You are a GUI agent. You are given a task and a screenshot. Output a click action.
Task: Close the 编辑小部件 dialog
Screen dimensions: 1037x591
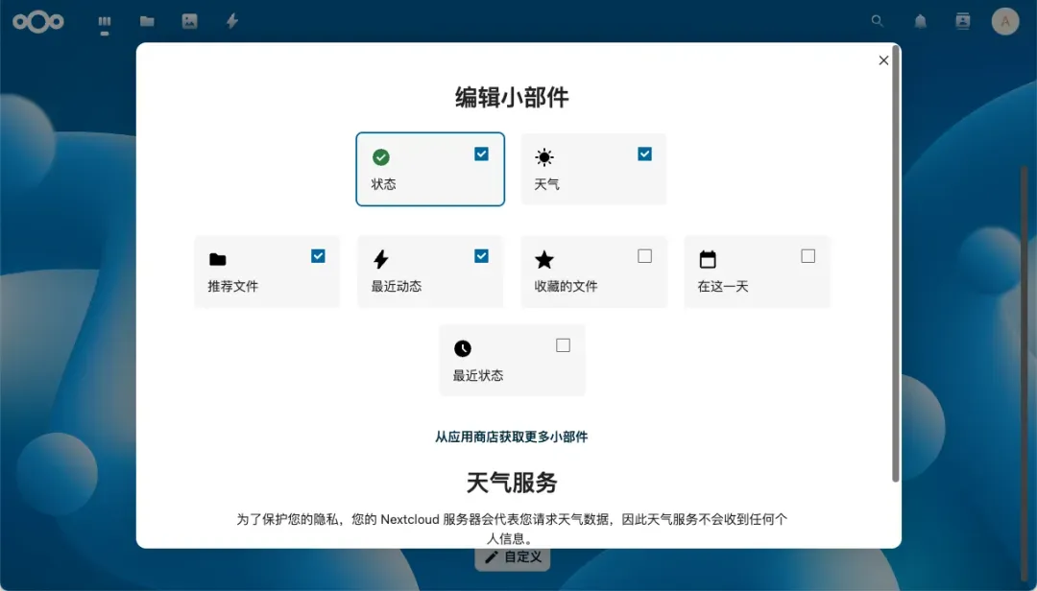pyautogui.click(x=883, y=60)
